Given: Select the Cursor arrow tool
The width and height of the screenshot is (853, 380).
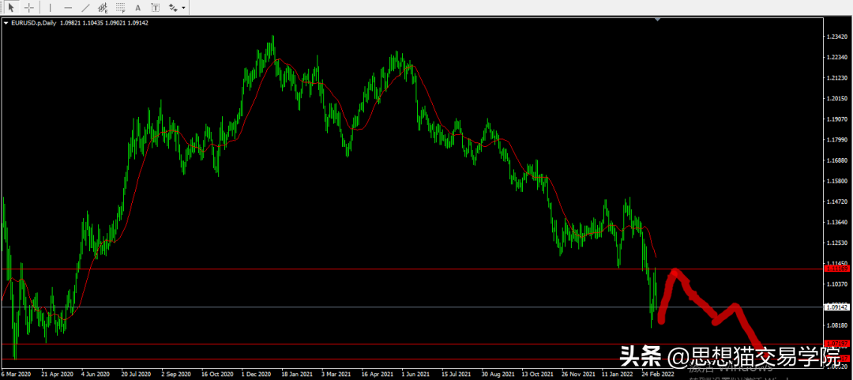Looking at the screenshot, I should pyautogui.click(x=12, y=8).
